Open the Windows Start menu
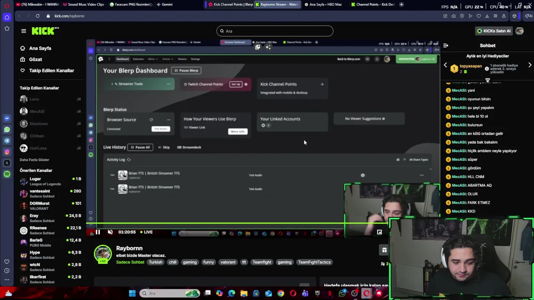 coord(132,293)
